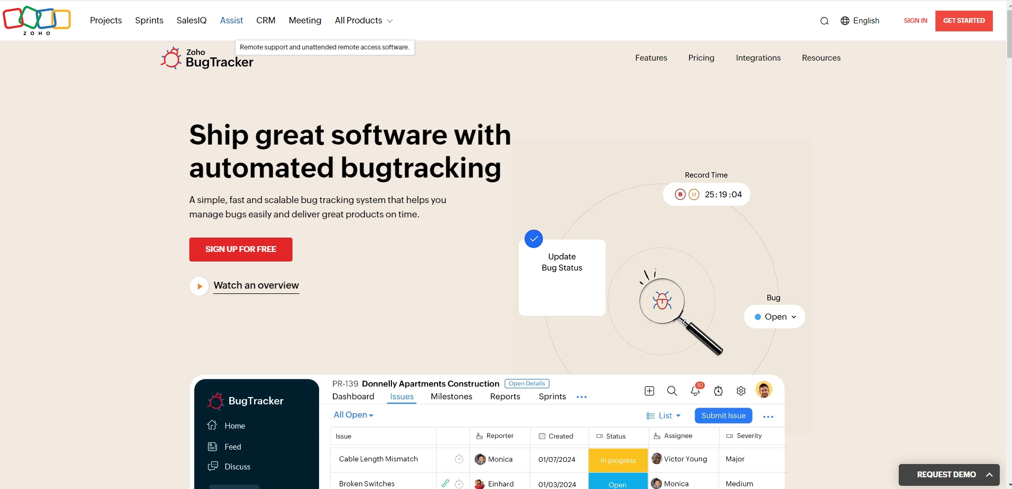
Task: Click the SIGN UP FOR FREE button
Action: click(241, 249)
